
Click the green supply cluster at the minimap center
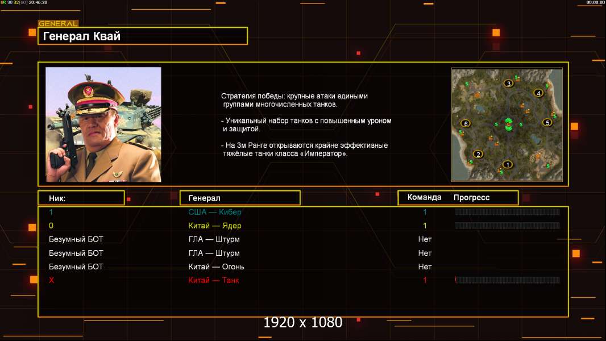click(x=509, y=124)
